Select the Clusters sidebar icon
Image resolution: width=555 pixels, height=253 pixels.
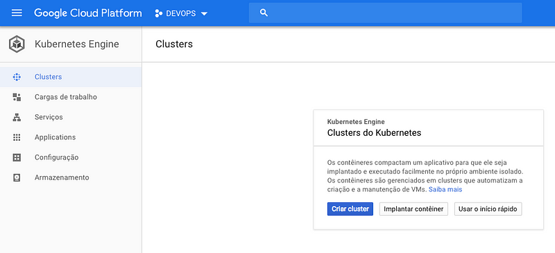(17, 77)
